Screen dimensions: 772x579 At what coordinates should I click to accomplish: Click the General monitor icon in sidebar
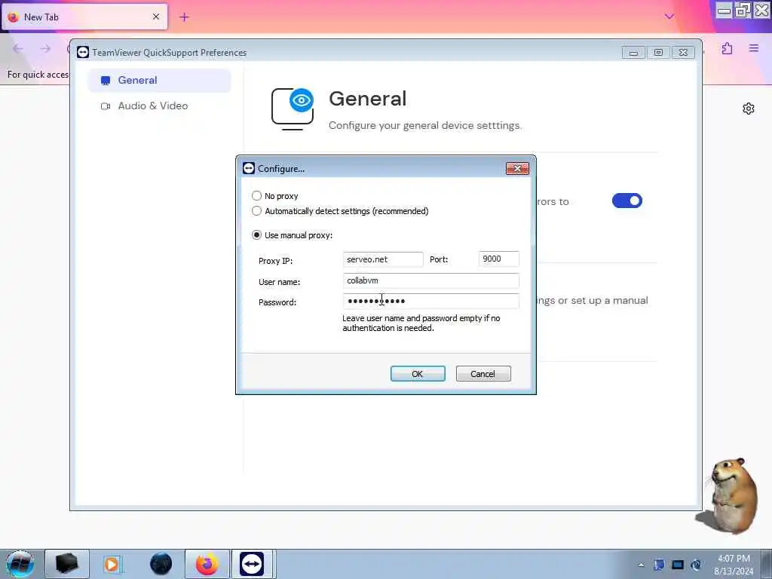[106, 81]
